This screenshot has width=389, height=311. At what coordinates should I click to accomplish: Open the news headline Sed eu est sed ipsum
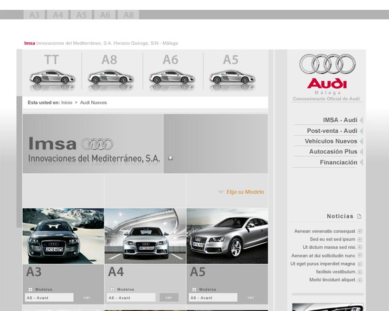click(x=332, y=239)
